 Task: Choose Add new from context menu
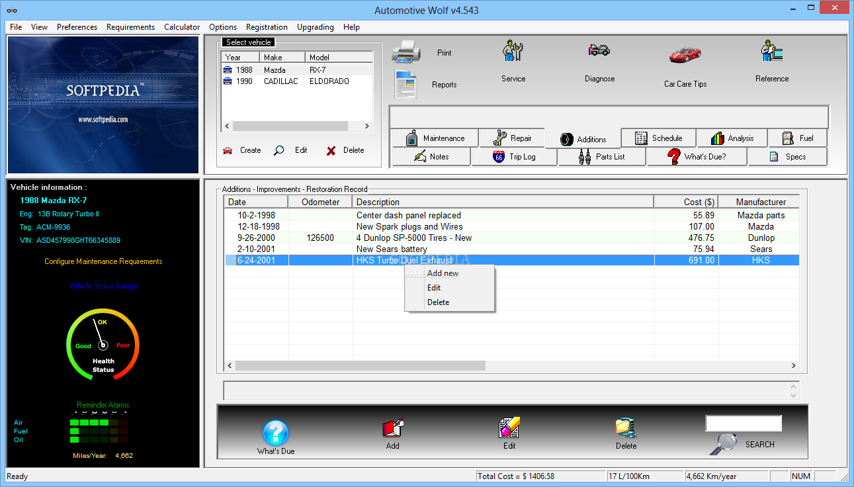click(x=449, y=273)
